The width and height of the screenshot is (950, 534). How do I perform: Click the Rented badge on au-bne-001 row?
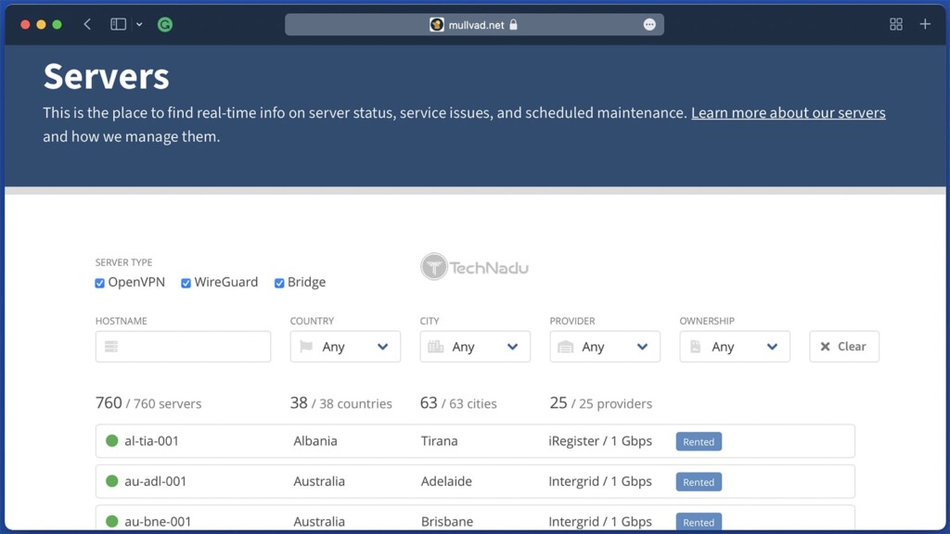699,522
